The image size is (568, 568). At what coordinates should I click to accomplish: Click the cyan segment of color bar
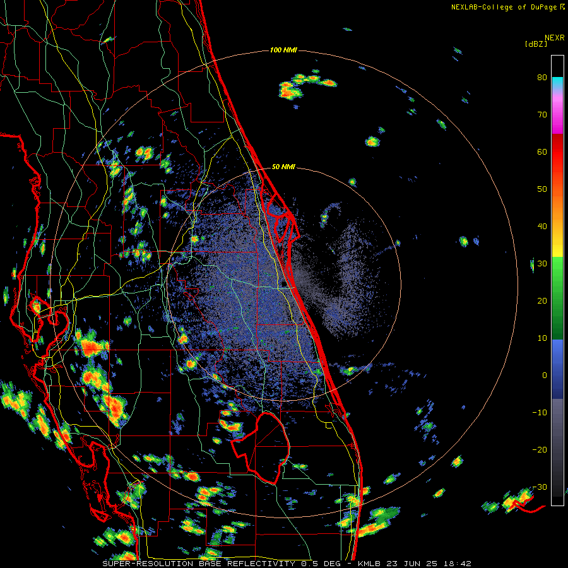point(557,83)
